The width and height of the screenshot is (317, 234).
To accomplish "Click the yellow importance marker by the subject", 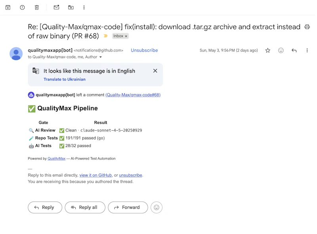I will (105, 36).
